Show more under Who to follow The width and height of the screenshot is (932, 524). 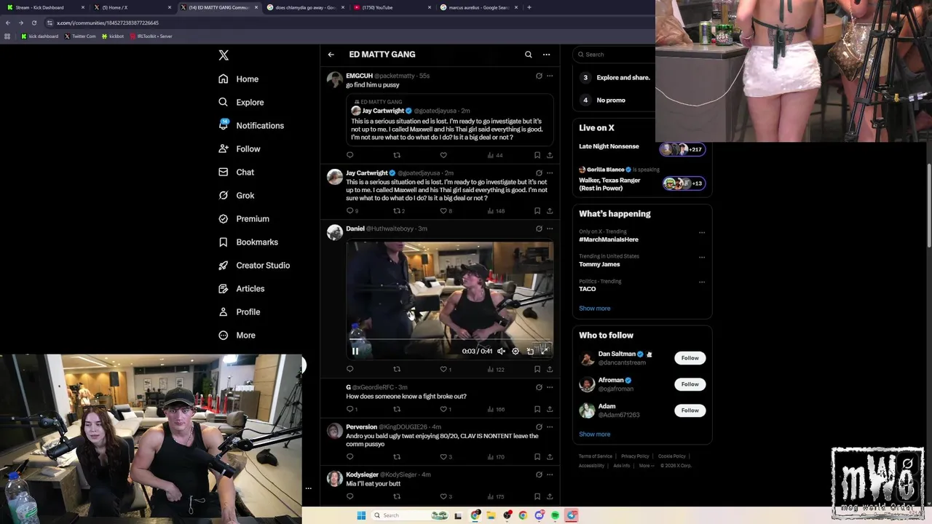tap(595, 434)
